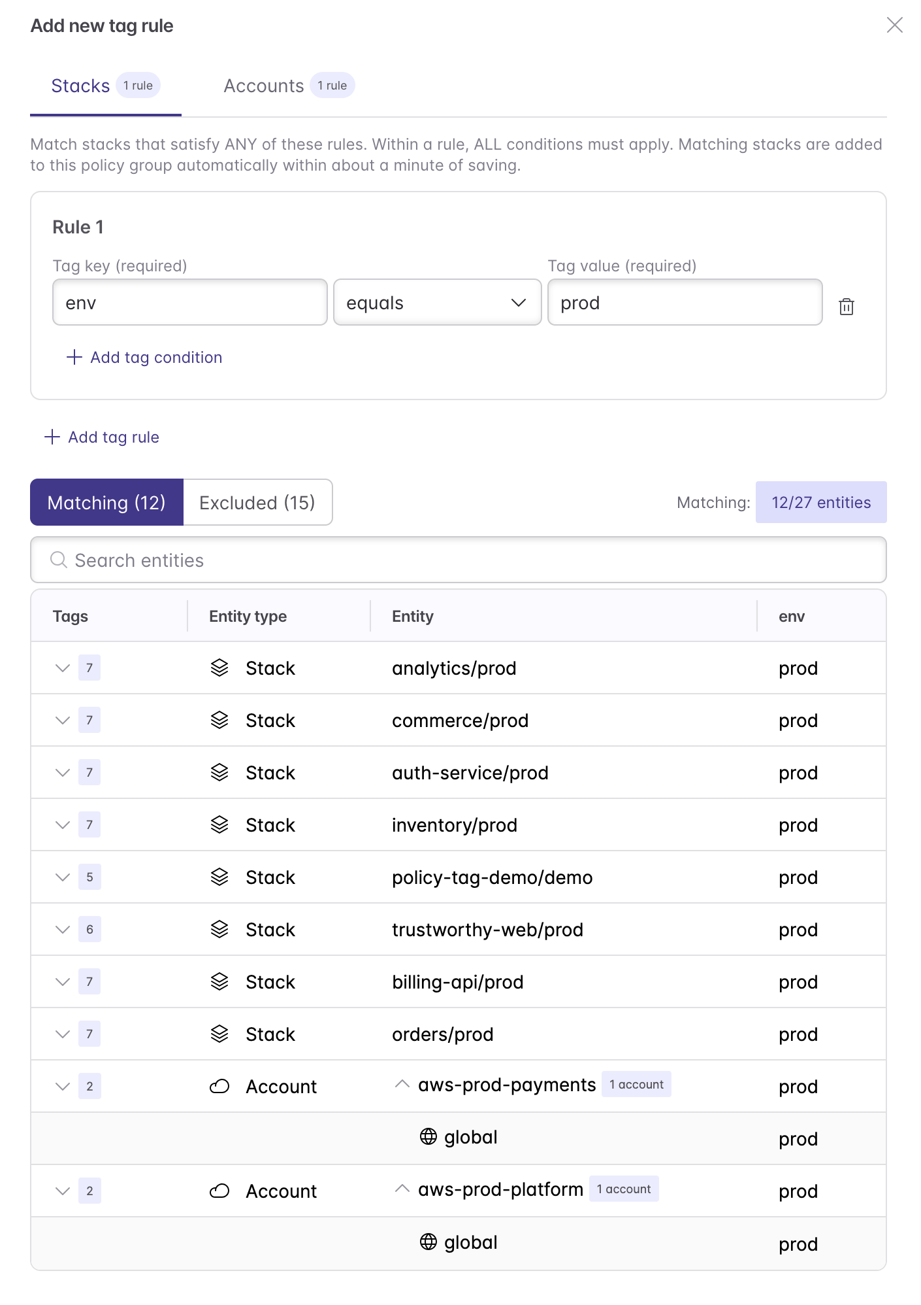Switch to the Stacks tab
The image size is (921, 1305).
(x=106, y=86)
